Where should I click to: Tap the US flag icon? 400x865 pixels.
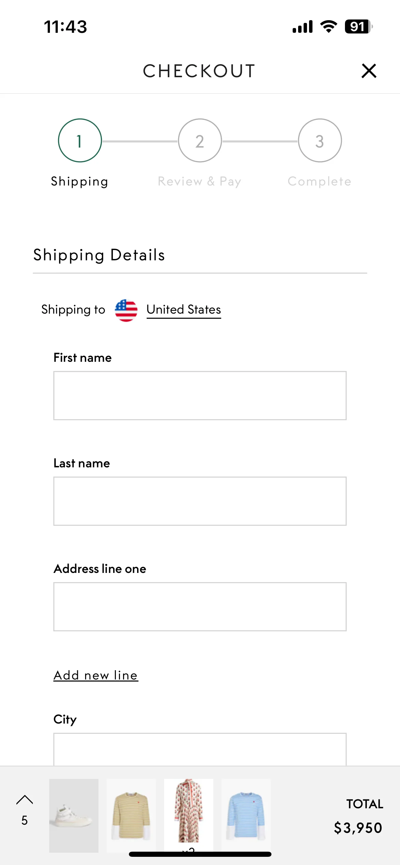tap(126, 310)
